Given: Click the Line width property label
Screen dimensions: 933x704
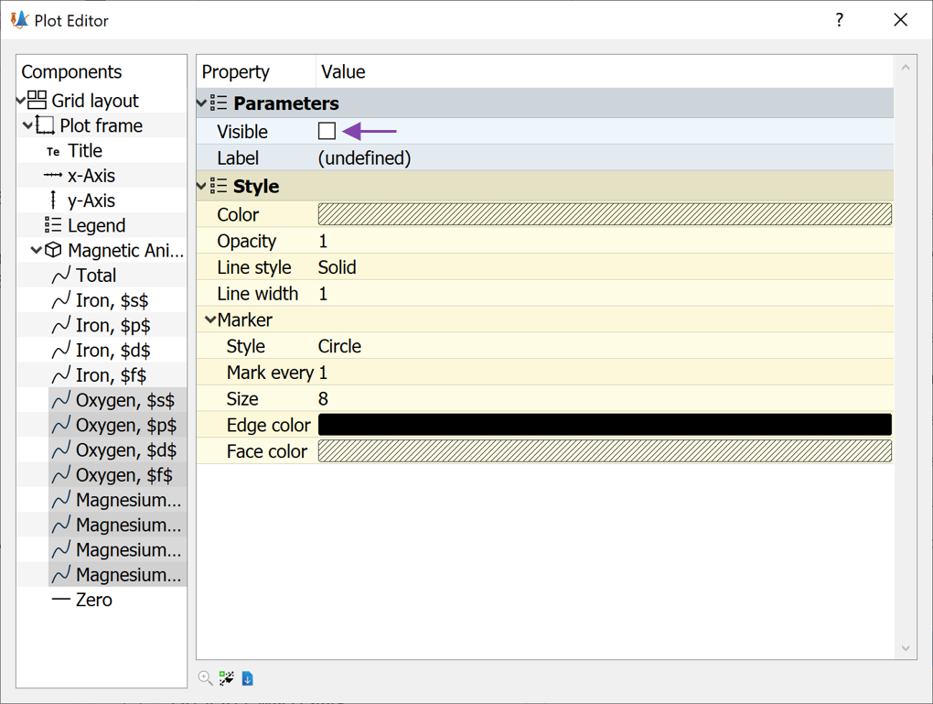Looking at the screenshot, I should point(258,294).
